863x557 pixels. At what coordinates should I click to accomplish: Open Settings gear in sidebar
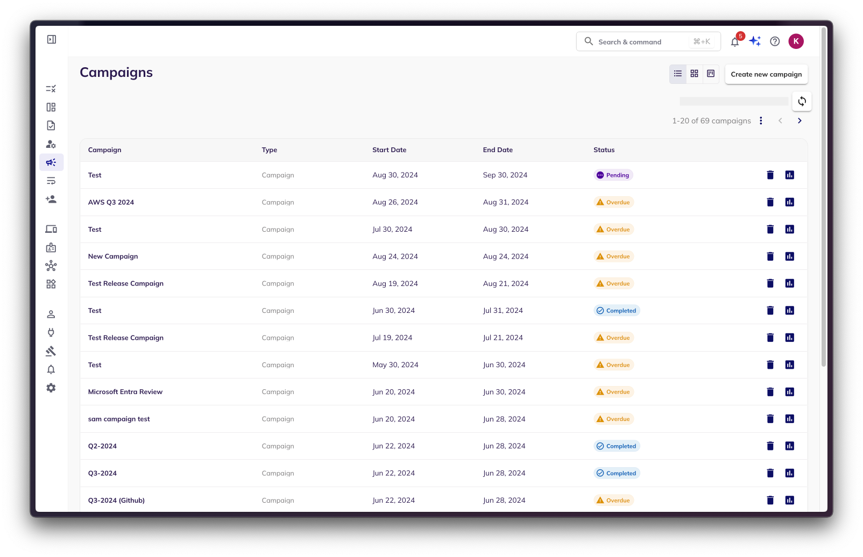coord(51,388)
